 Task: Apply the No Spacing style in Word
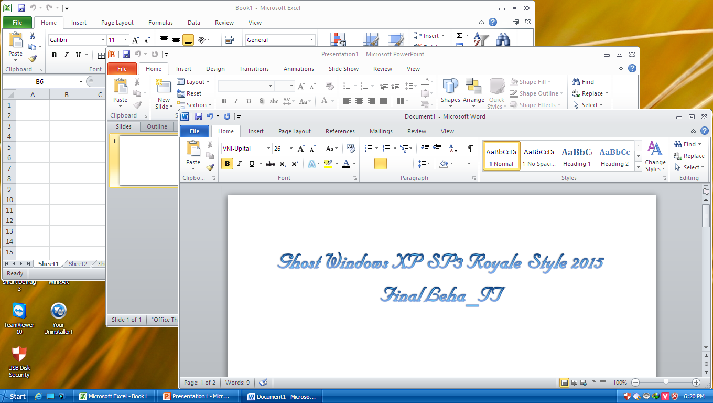[539, 156]
